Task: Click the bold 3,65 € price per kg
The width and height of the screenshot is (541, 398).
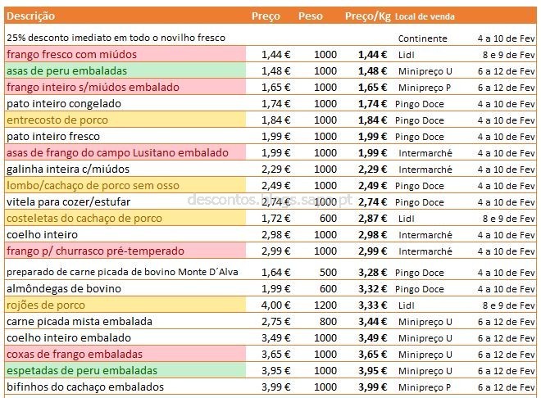Action: pos(372,355)
